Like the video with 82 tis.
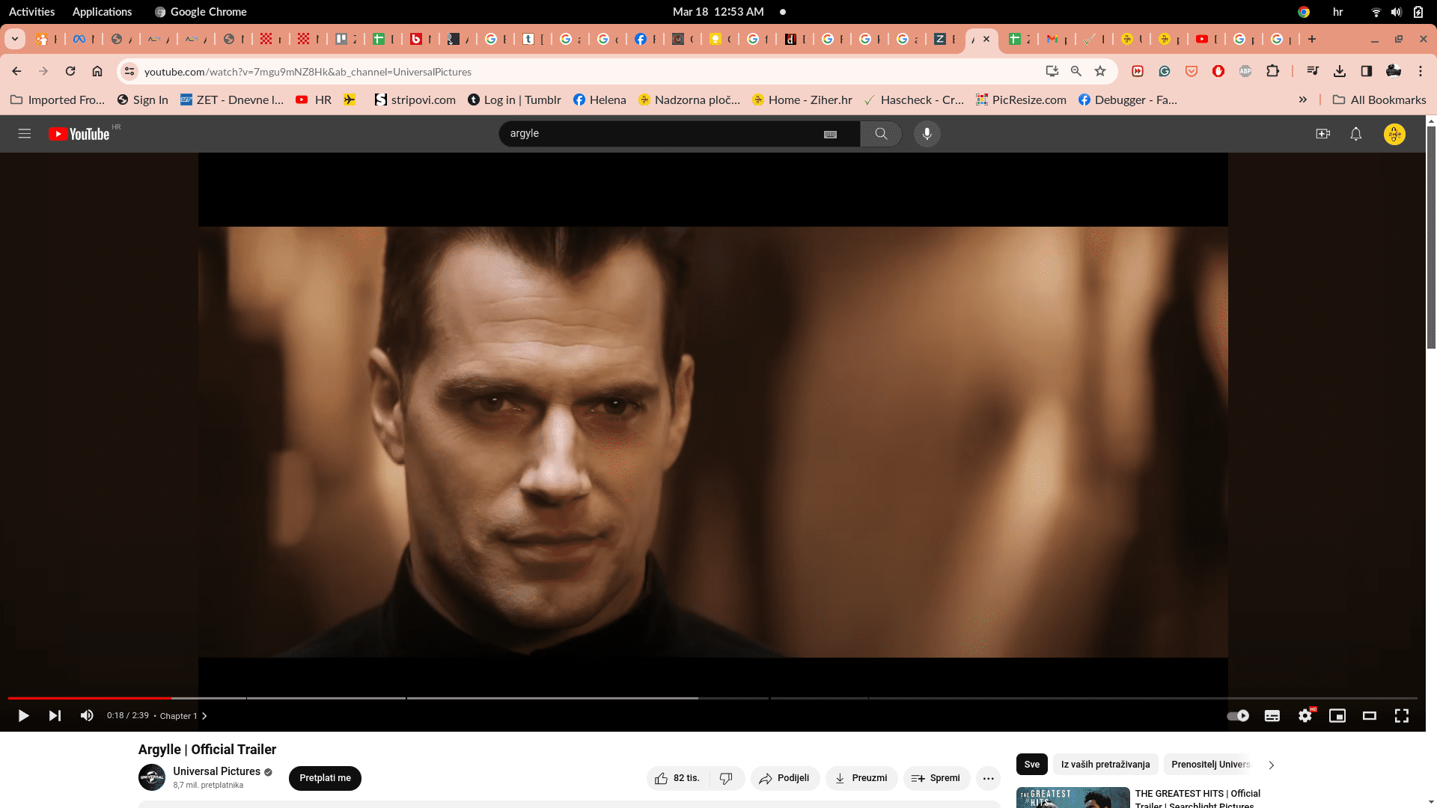This screenshot has width=1437, height=808. 677,778
